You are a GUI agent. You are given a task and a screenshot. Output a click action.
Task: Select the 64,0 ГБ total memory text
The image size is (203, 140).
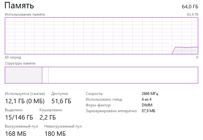click(190, 6)
